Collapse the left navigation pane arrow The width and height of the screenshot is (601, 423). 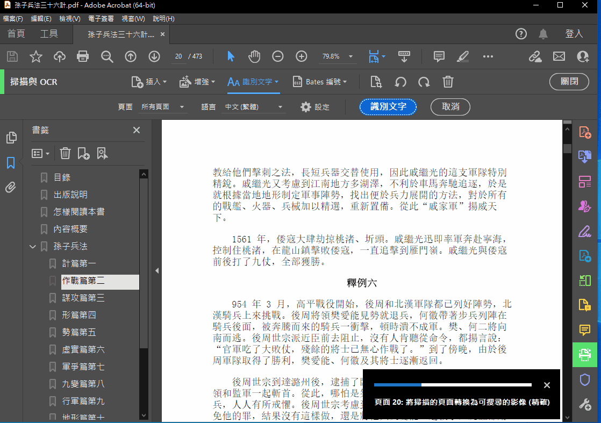157,271
